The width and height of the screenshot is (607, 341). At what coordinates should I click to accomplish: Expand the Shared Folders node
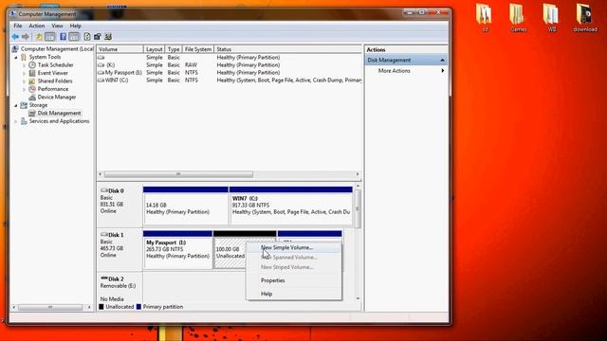[x=24, y=81]
